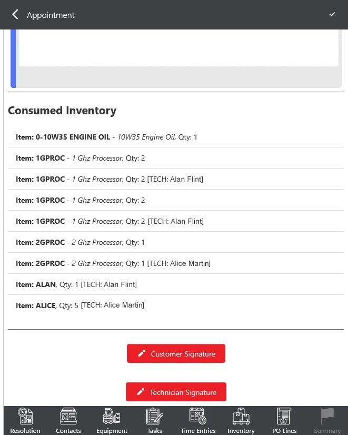Screen dimensions: 348x435
Task: Click the Appointment title in header
Action: (x=51, y=15)
